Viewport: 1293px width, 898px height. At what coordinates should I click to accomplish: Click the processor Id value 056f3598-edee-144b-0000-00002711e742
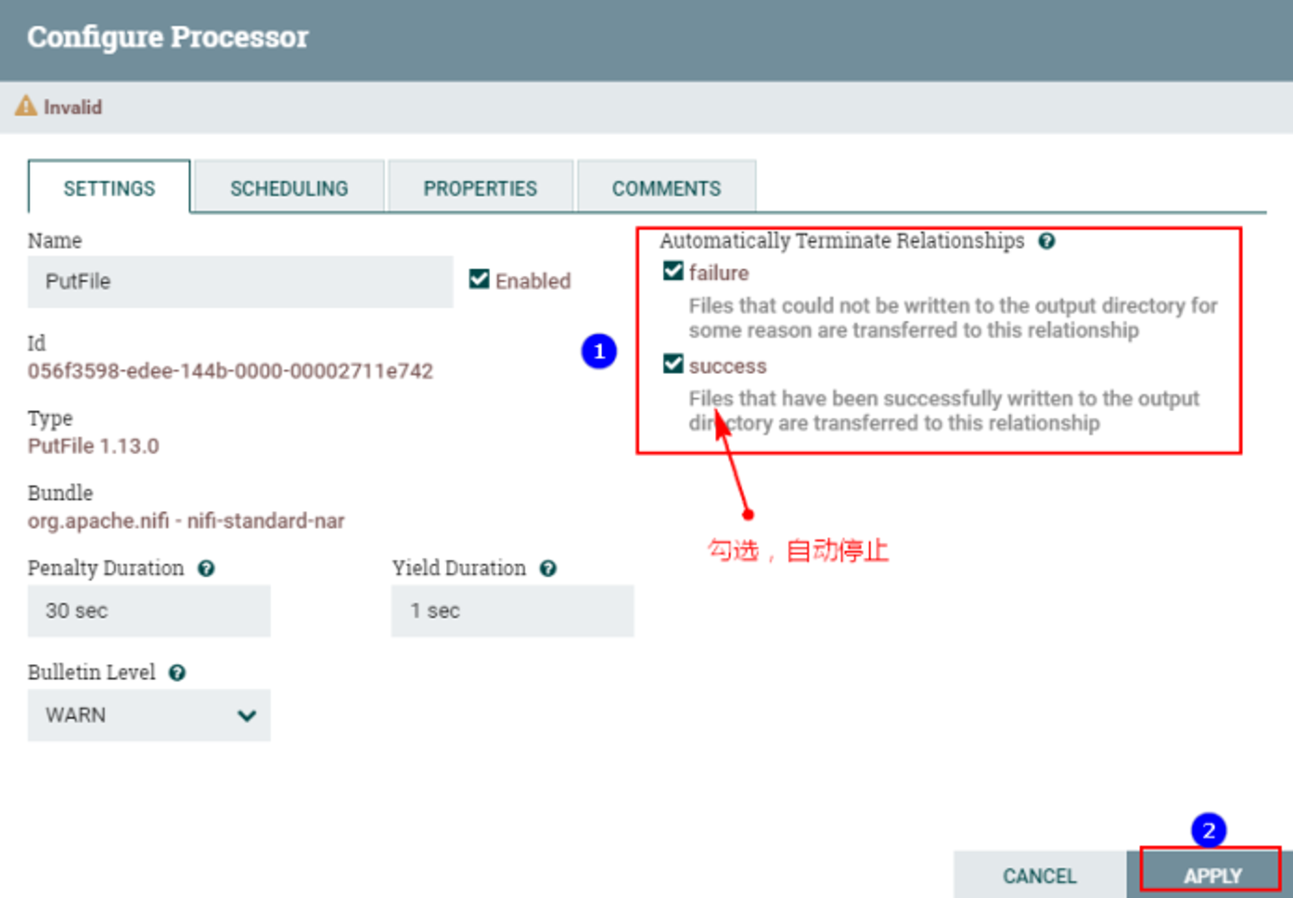coord(230,371)
